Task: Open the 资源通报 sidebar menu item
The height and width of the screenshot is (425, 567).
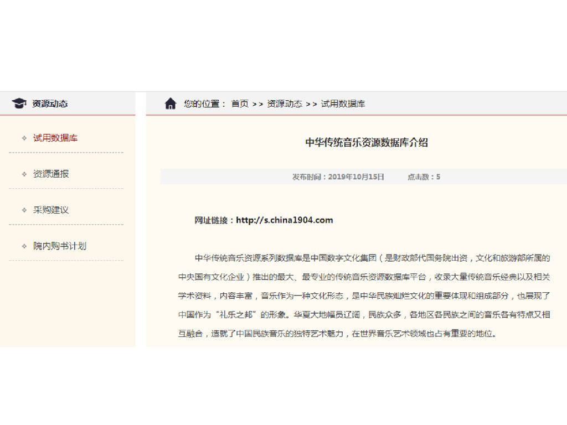Action: [51, 174]
